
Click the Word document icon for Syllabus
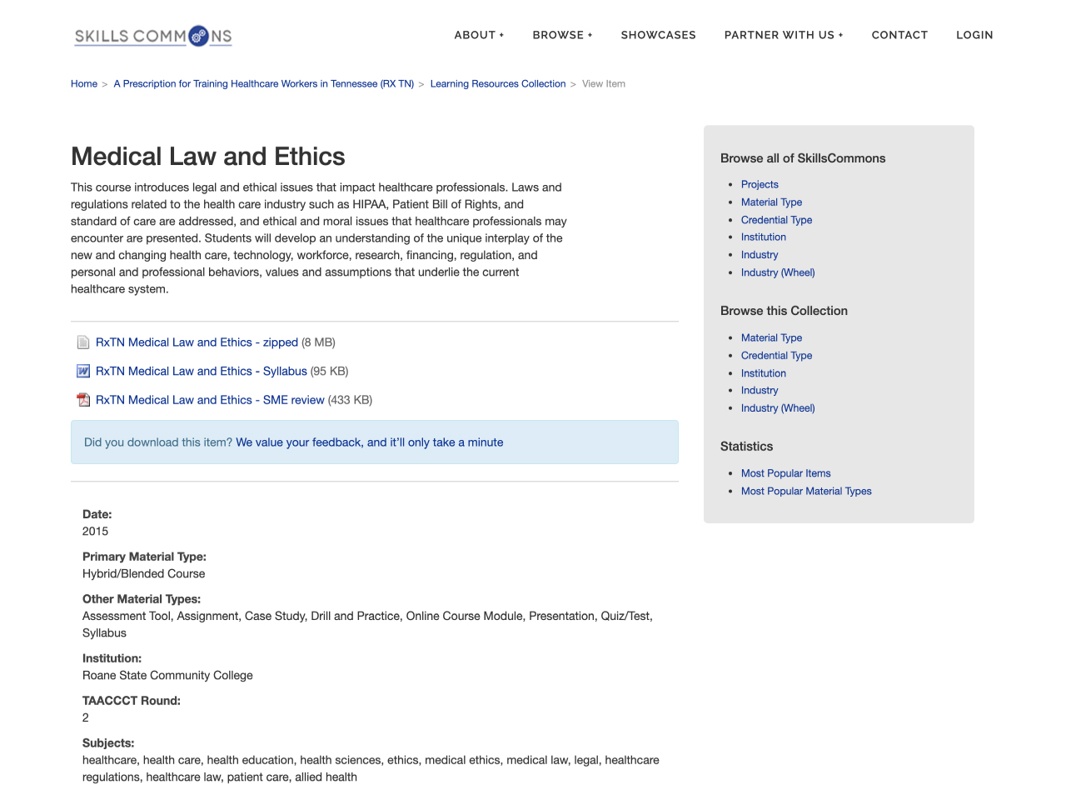coord(83,372)
